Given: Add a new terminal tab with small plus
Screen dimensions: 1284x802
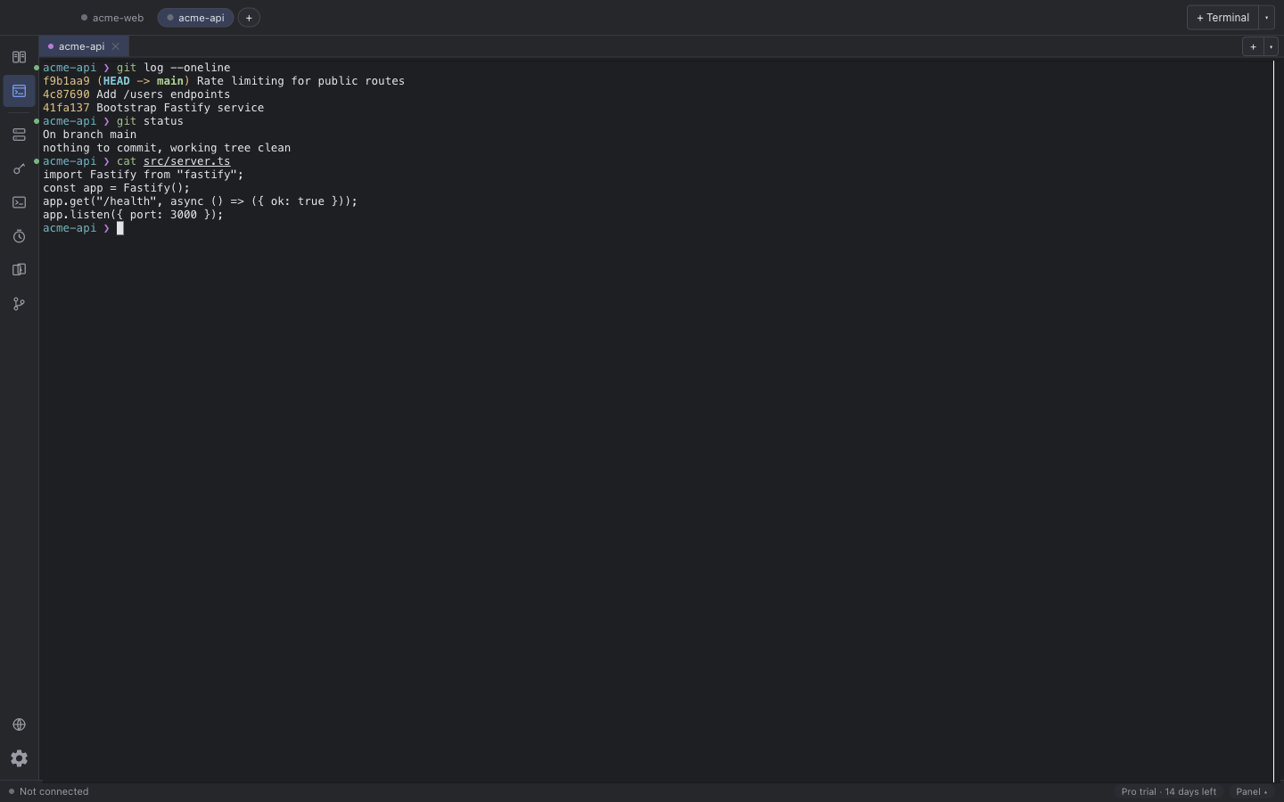Looking at the screenshot, I should (1253, 46).
